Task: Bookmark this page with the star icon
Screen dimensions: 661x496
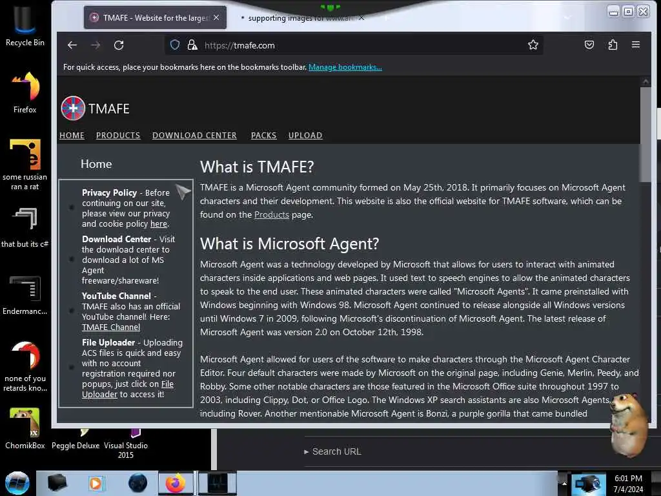Action: (533, 45)
